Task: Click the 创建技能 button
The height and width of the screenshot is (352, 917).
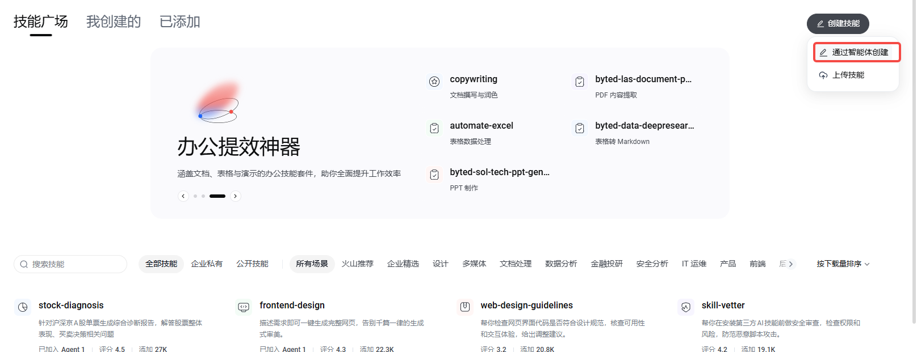Action: click(x=838, y=24)
